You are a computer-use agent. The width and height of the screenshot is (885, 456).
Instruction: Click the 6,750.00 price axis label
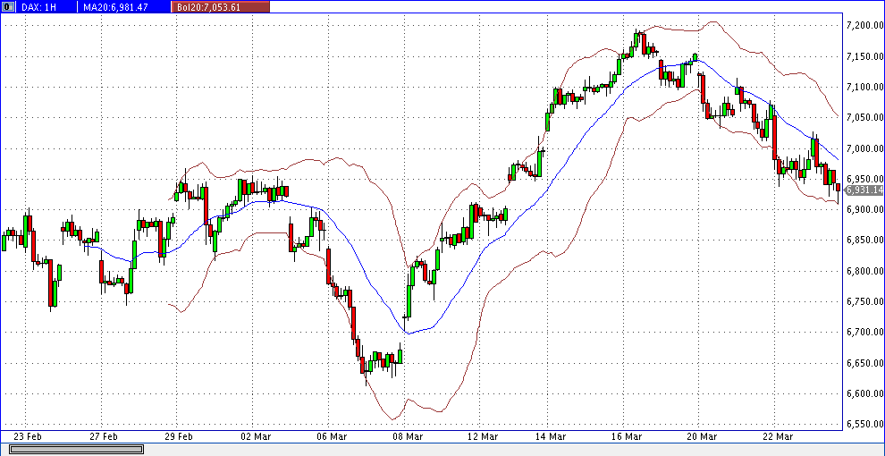tap(864, 301)
